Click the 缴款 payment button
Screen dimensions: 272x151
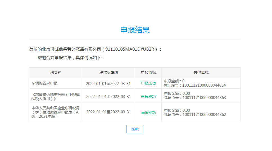point(135,129)
